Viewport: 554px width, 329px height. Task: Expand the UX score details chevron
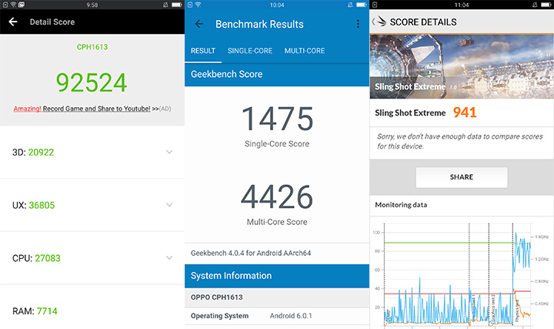tap(169, 205)
